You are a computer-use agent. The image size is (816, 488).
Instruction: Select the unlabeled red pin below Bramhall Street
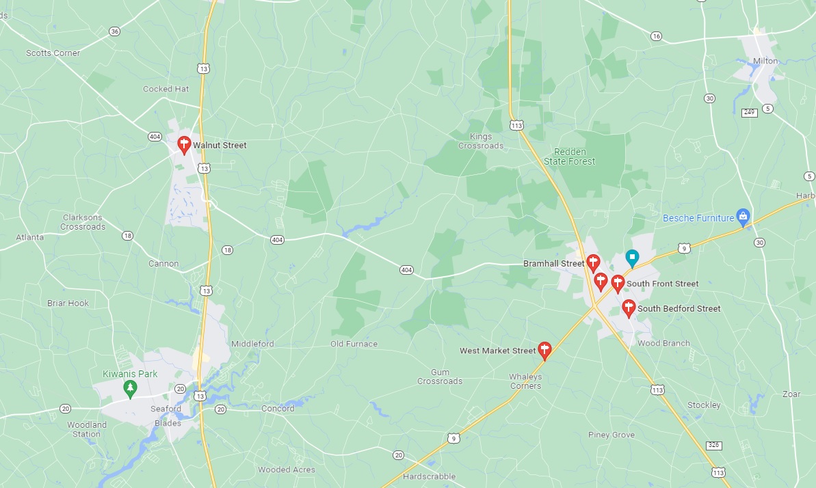(x=600, y=282)
